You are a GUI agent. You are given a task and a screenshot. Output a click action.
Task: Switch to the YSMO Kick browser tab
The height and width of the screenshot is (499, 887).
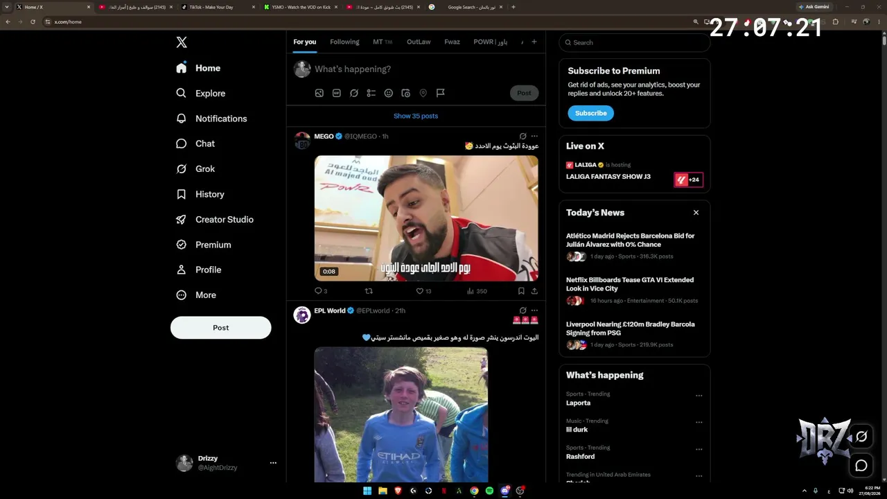pyautogui.click(x=301, y=7)
